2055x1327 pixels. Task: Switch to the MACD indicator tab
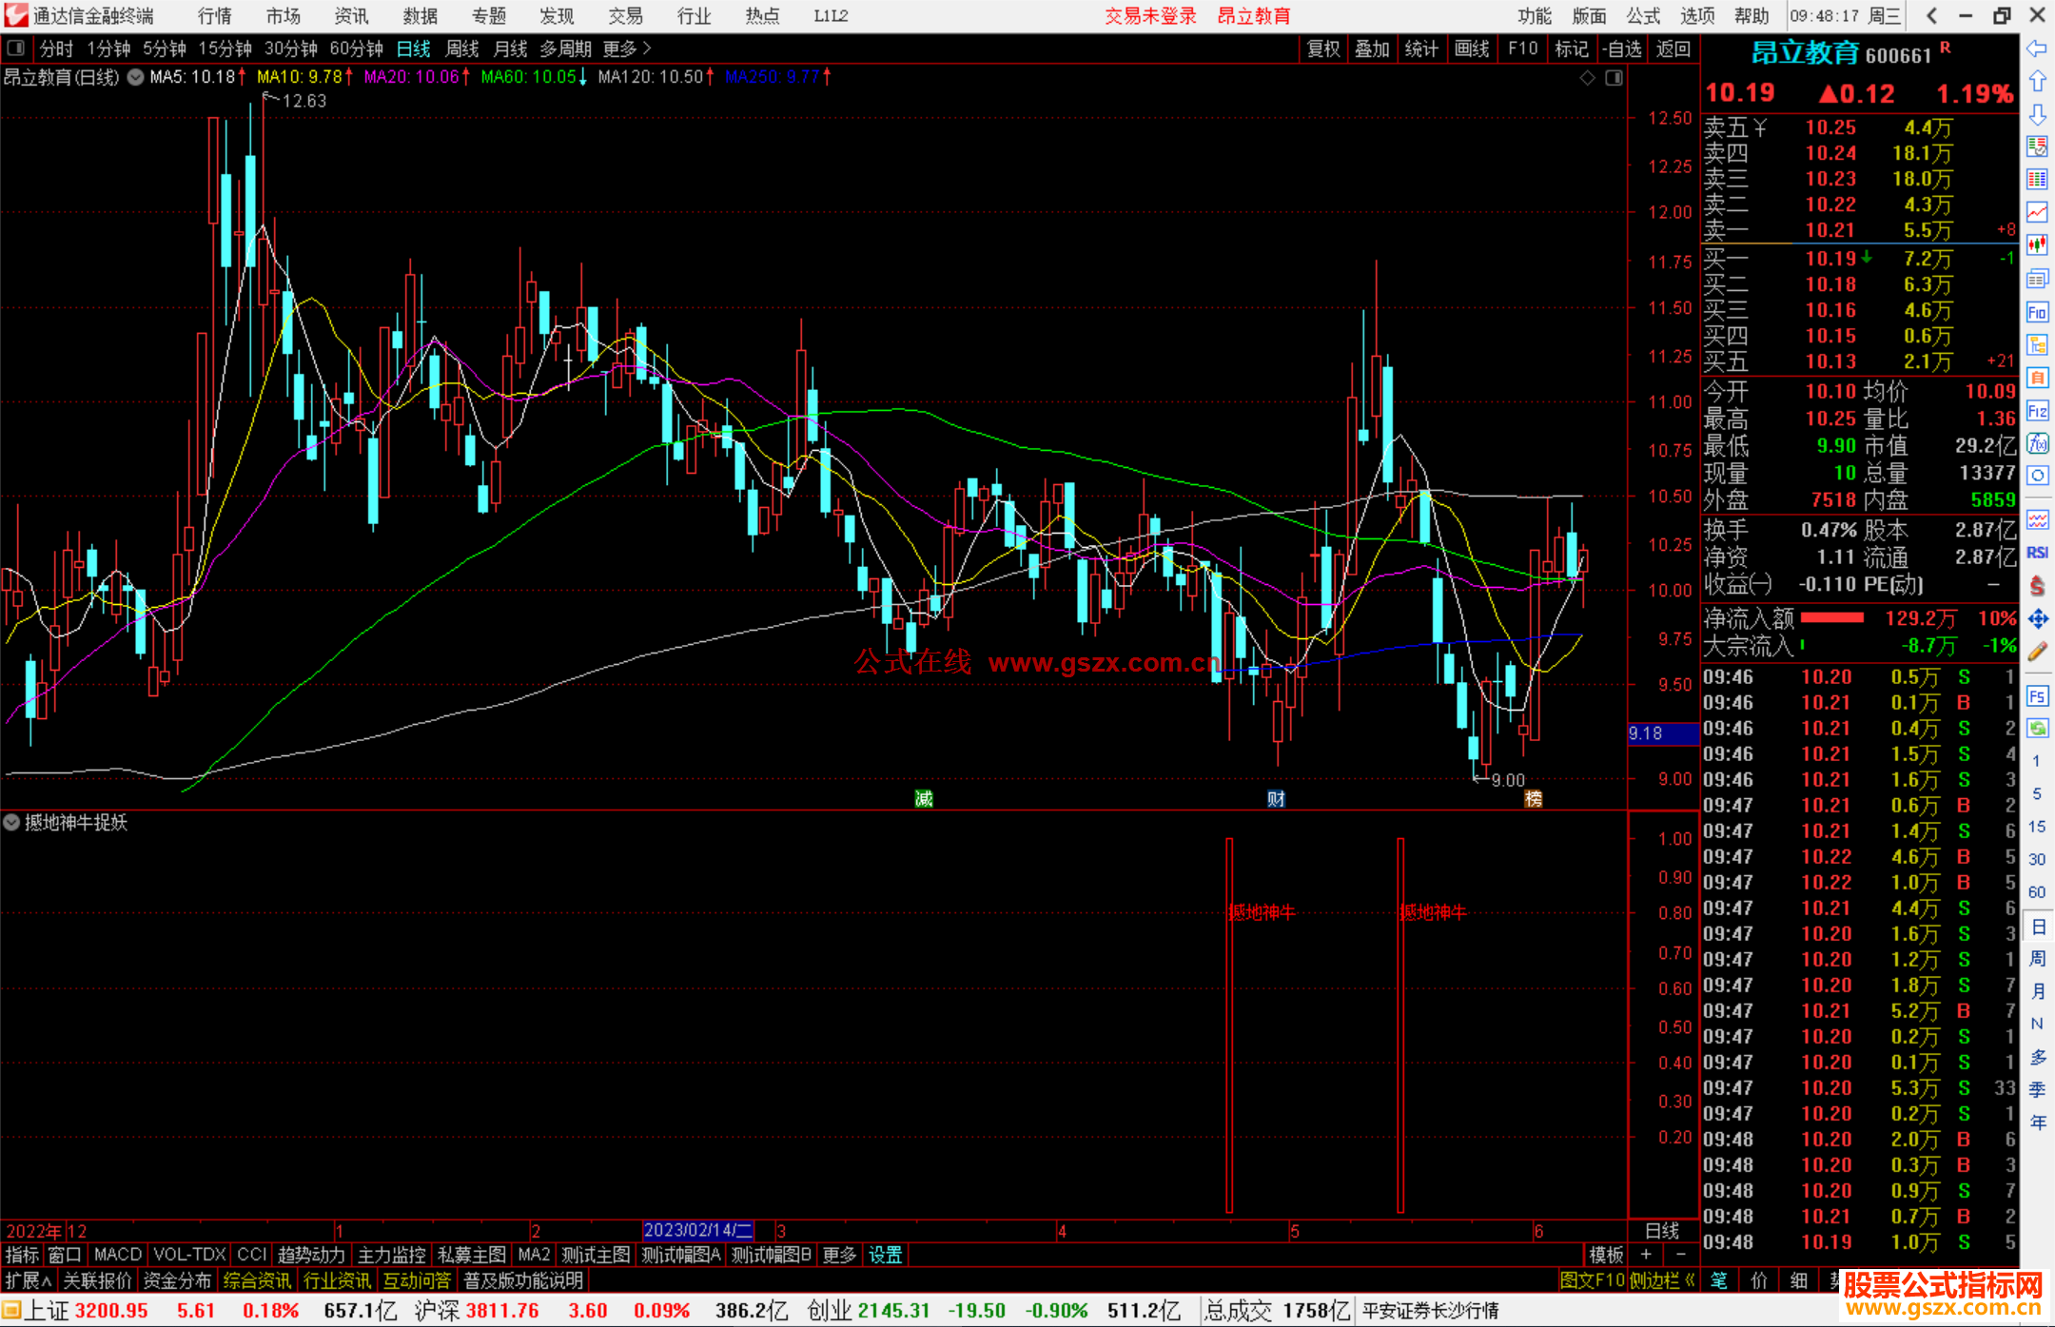(x=117, y=1255)
